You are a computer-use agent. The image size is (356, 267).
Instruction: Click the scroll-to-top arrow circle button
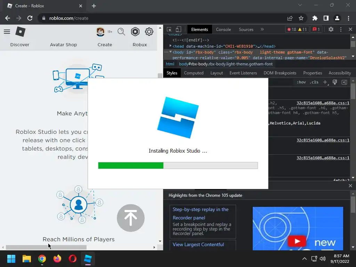[x=131, y=218]
